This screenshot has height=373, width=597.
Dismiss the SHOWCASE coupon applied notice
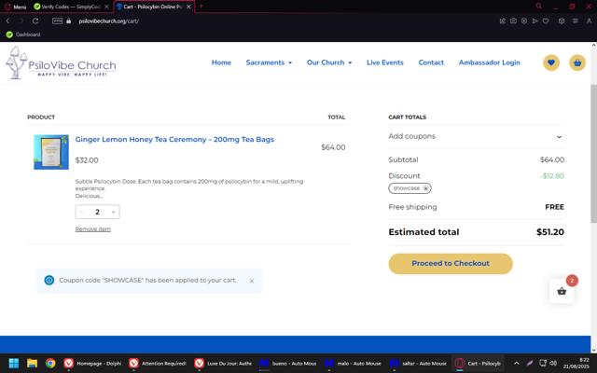coord(252,281)
